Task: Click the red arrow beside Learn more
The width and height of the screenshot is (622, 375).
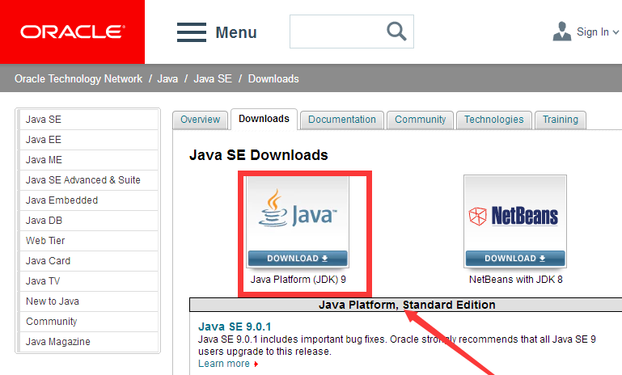Action: [x=256, y=364]
